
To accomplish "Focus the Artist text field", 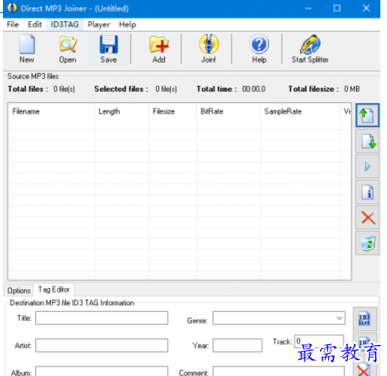I will point(102,345).
